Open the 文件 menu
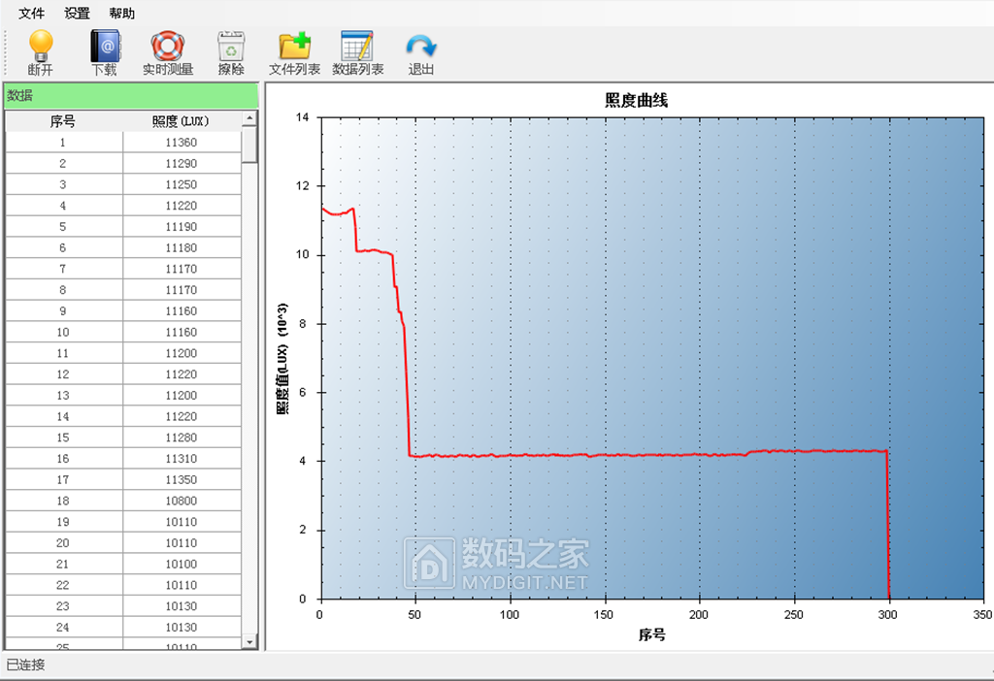 coord(31,14)
